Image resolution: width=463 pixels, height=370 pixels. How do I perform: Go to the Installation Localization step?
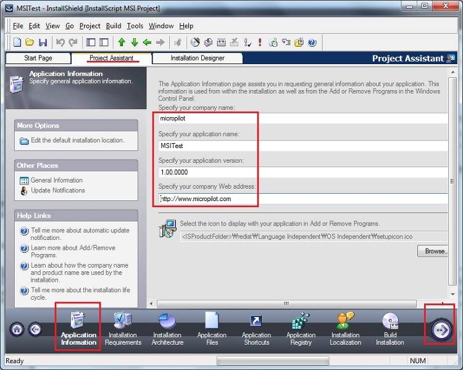(345, 329)
